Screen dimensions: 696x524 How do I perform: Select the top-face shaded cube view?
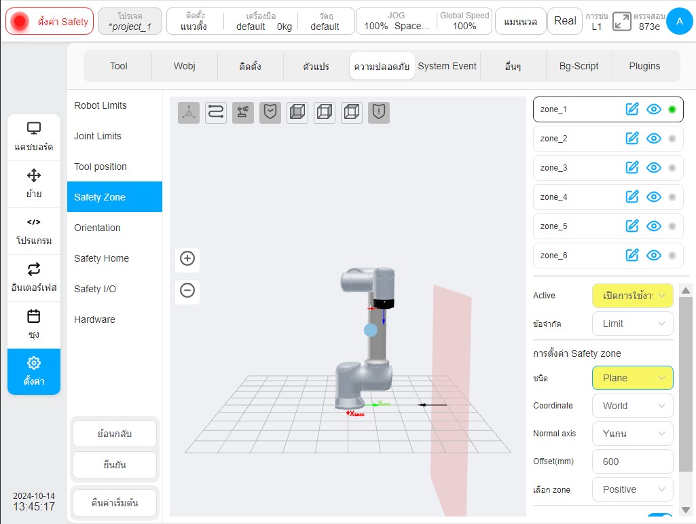(352, 112)
